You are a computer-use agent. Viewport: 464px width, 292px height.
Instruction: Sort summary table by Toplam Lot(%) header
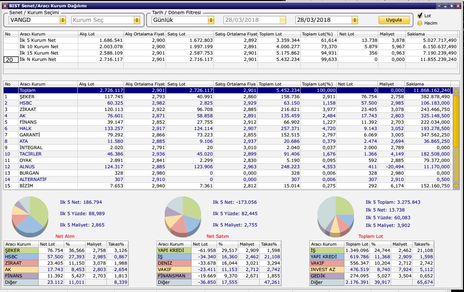pos(320,34)
